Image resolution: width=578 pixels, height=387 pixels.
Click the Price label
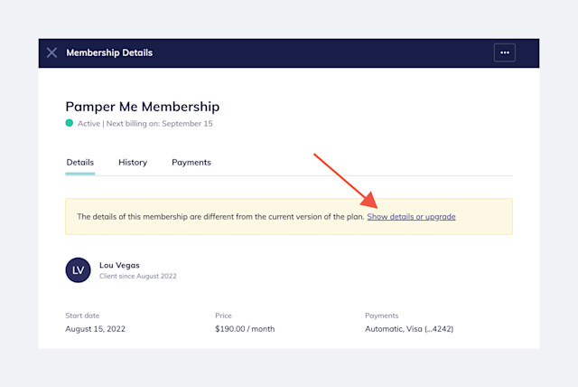(x=223, y=316)
